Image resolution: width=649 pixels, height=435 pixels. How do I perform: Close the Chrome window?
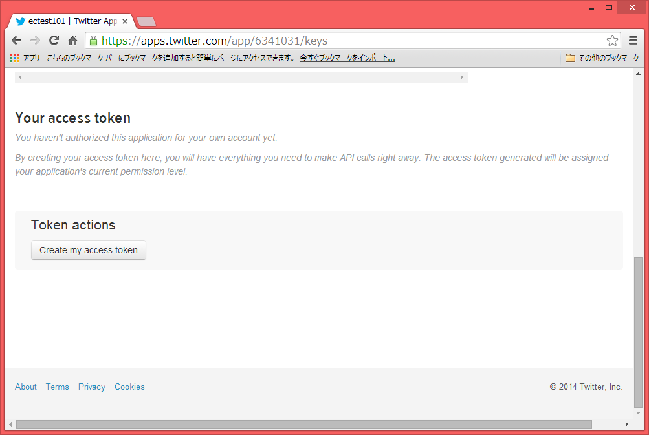tap(632, 8)
